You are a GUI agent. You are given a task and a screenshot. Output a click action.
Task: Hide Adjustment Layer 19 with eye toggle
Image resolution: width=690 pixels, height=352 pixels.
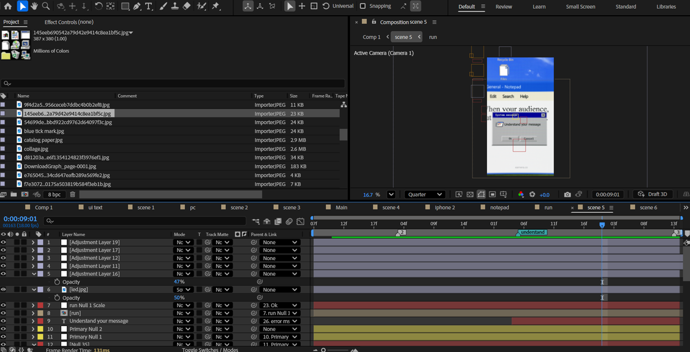click(x=3, y=242)
